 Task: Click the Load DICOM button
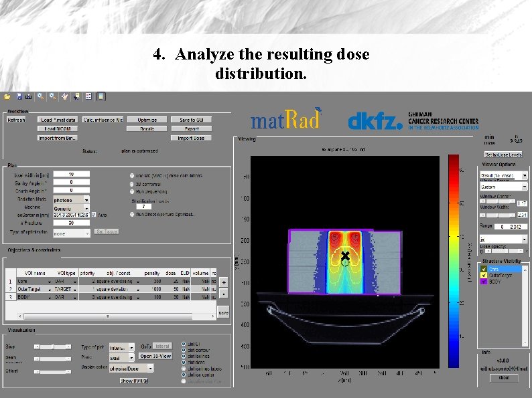(58, 128)
